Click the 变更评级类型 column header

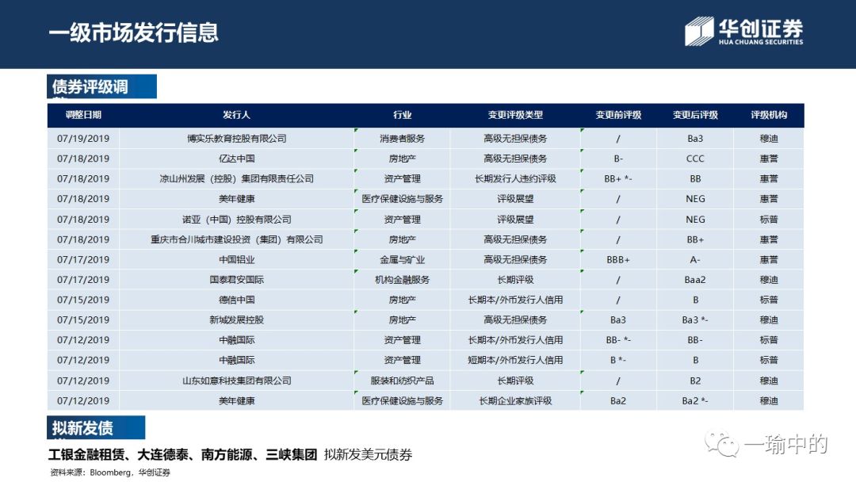pos(515,115)
